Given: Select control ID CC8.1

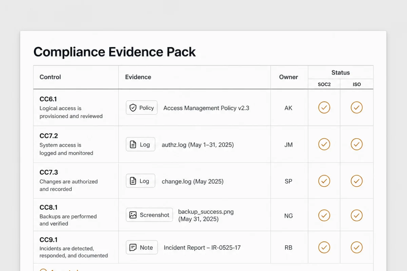Looking at the screenshot, I should pyautogui.click(x=48, y=207).
